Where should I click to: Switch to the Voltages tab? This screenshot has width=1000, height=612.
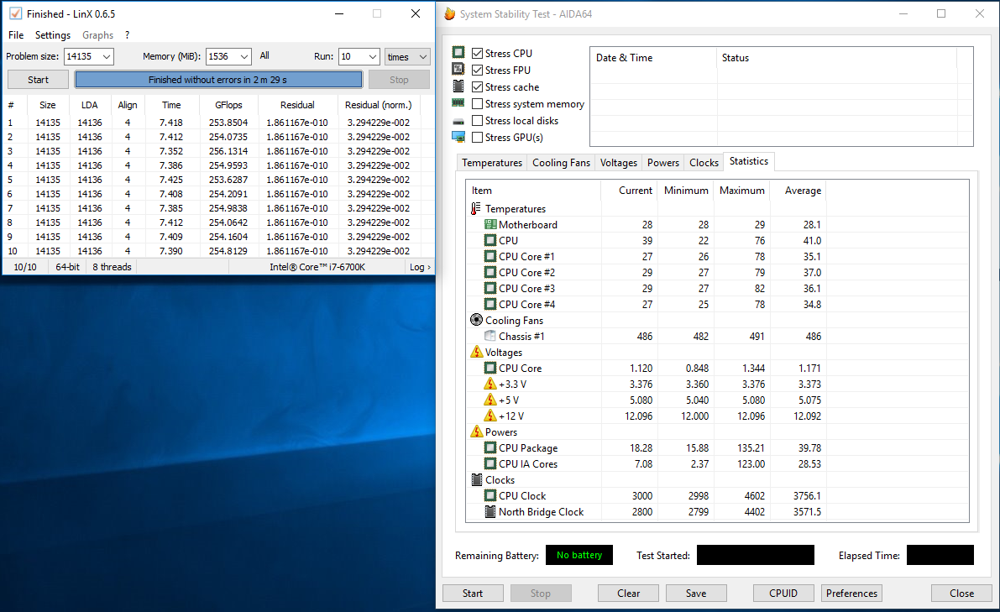pos(619,163)
